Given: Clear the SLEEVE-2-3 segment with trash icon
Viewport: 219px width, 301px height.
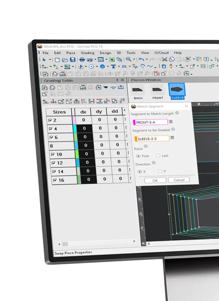Looking at the screenshot, I should (172, 138).
